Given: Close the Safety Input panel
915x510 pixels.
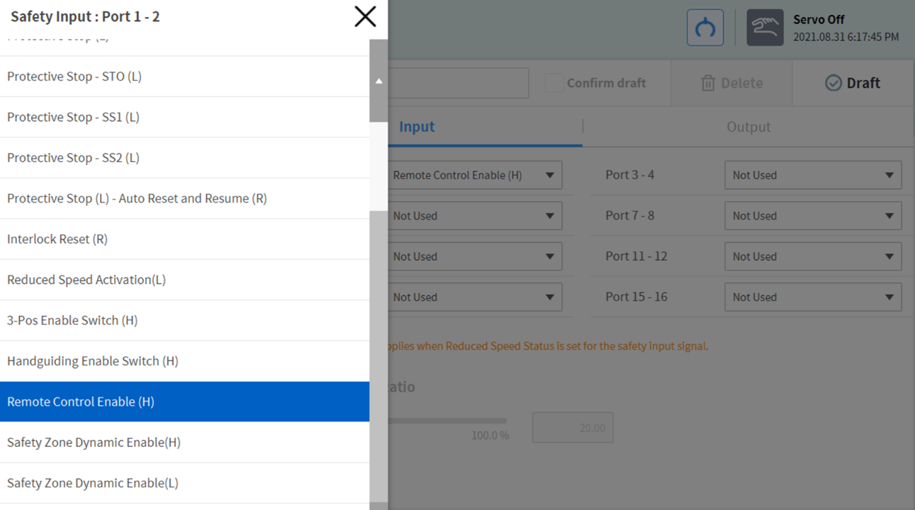Looking at the screenshot, I should point(365,16).
